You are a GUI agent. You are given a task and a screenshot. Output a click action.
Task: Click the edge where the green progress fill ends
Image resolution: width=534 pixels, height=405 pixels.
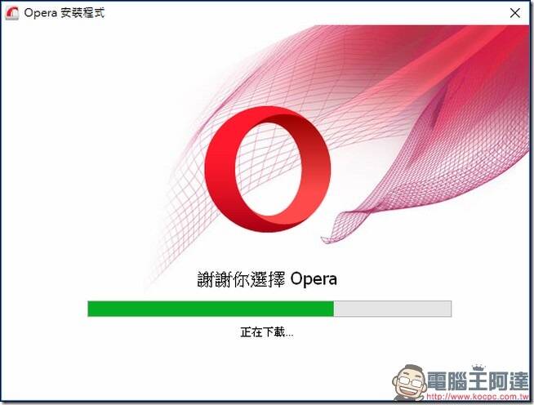pos(334,309)
